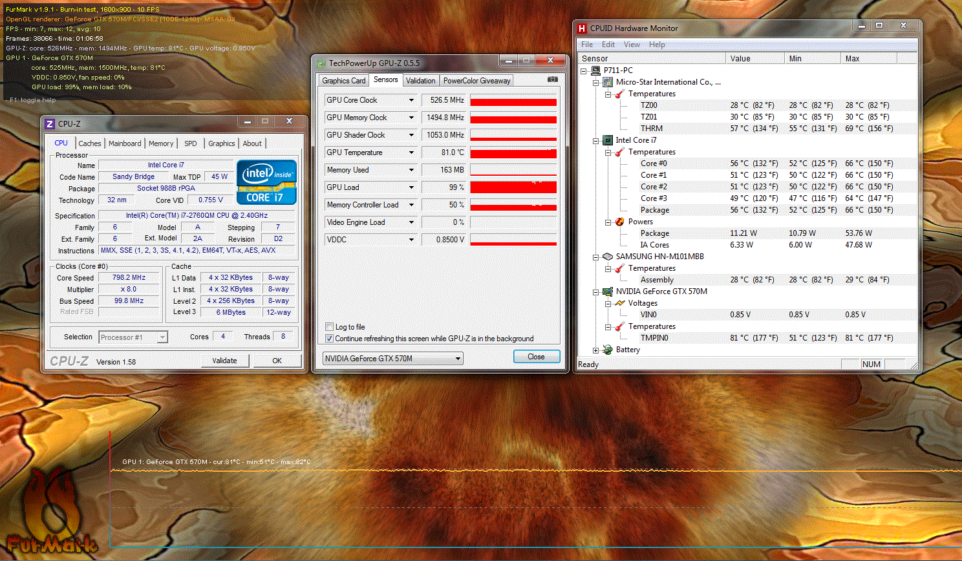Click thermometer icon of SAMSUNG Temperatures
Screen dimensions: 962x561
(620, 268)
